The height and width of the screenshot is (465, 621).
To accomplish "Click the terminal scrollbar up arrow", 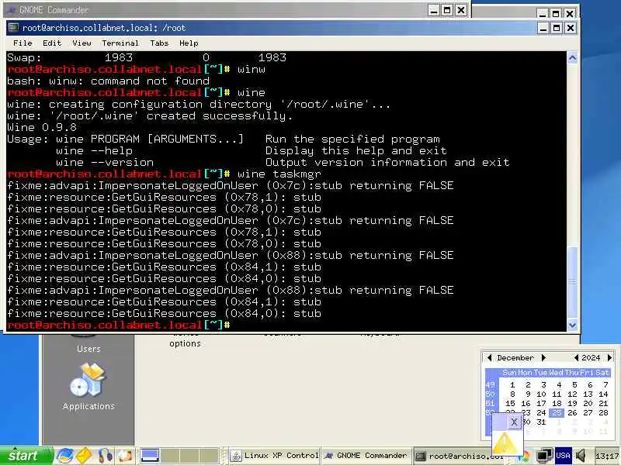I will point(572,58).
